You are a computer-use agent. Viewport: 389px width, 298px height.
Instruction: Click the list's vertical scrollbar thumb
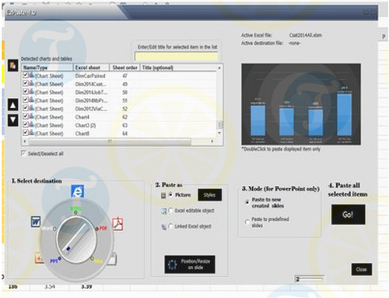click(x=219, y=124)
